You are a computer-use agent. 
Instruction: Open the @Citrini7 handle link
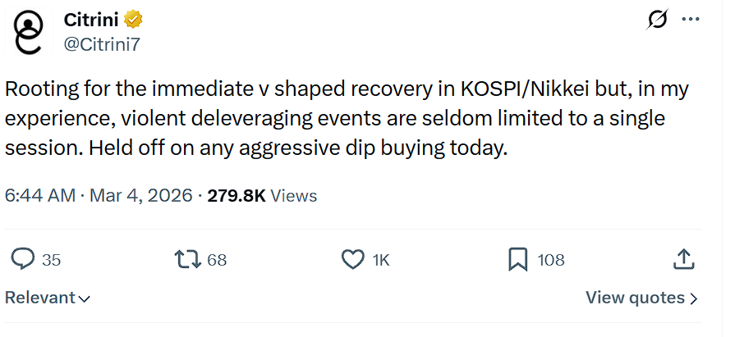coord(102,43)
